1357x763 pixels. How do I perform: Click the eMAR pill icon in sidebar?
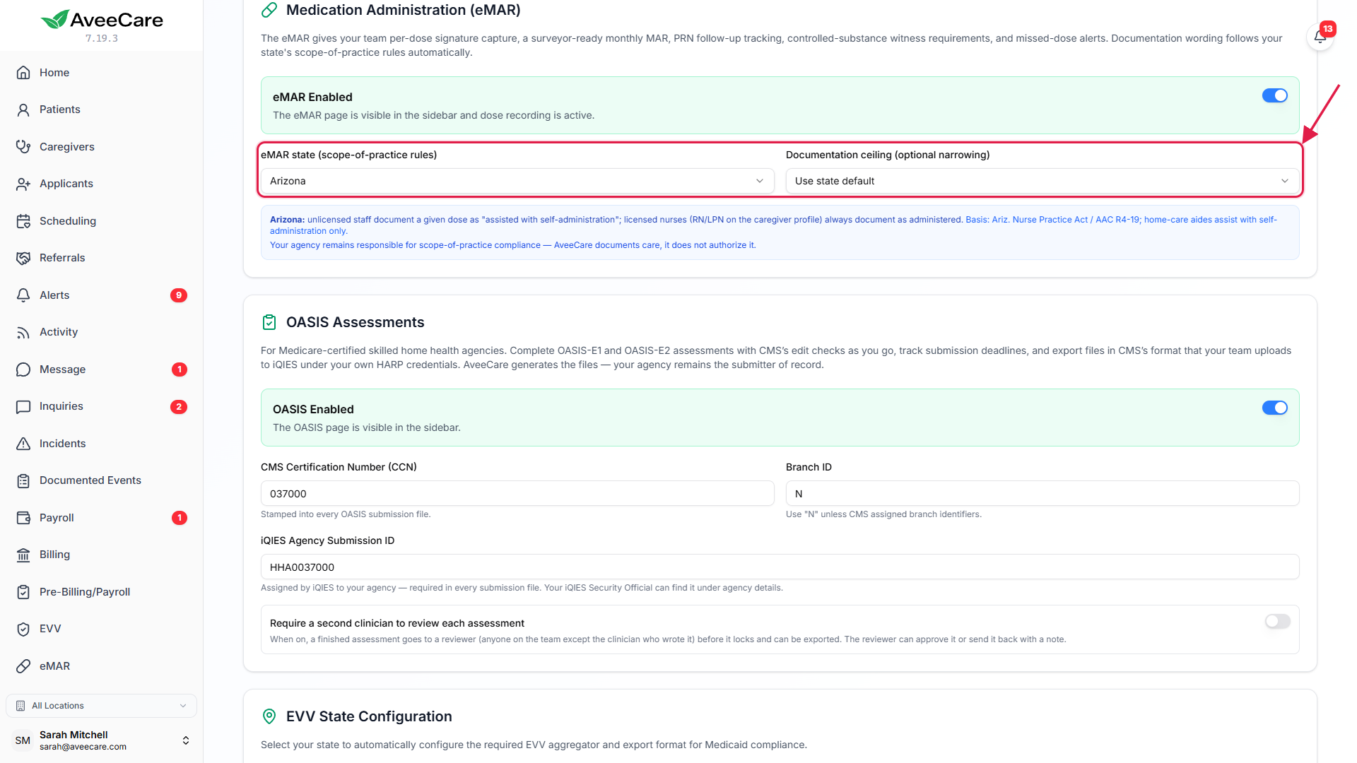coord(23,666)
